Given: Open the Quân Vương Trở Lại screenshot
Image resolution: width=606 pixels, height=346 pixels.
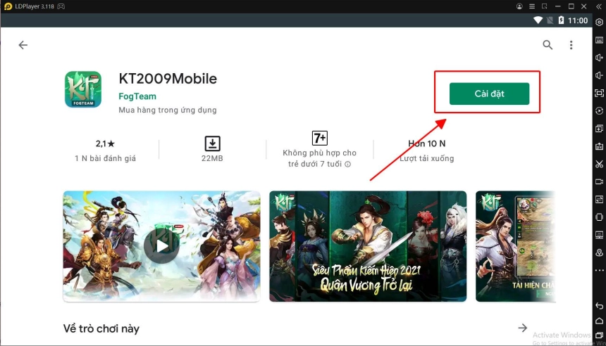Looking at the screenshot, I should 368,246.
